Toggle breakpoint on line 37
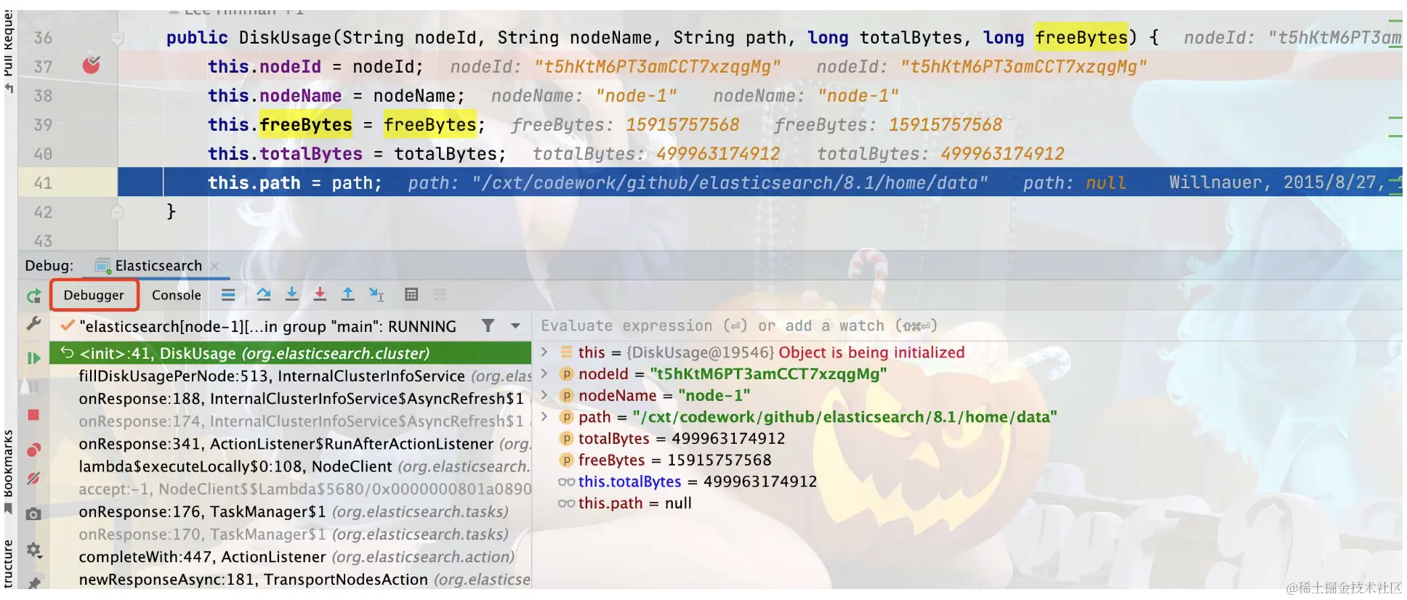Viewport: 1407px width, 600px height. tap(91, 66)
